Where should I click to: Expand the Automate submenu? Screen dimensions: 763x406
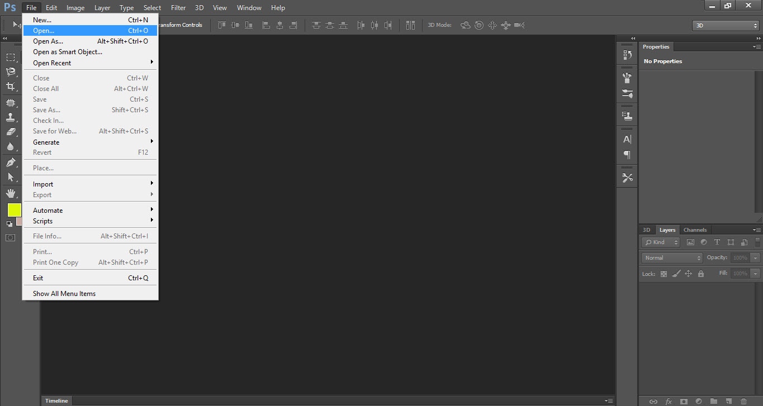click(91, 211)
